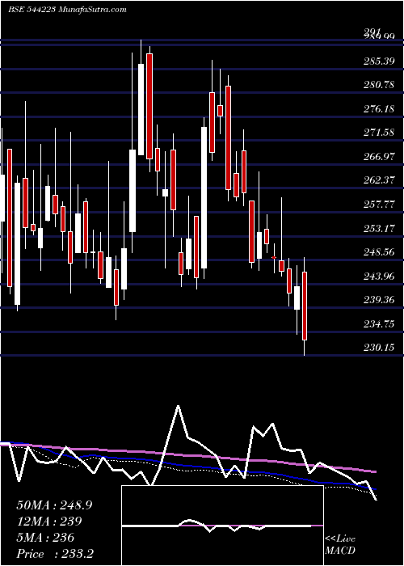Click the 271.58 price axis label
Viewport: 404px width, 566px height.
tap(378, 133)
